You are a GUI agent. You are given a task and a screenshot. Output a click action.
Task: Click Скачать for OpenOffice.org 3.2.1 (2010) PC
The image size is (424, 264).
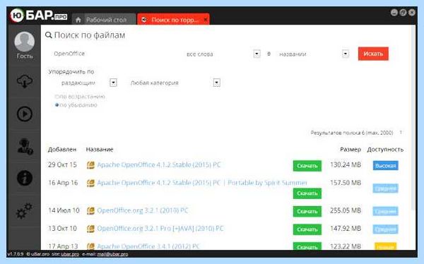(307, 211)
